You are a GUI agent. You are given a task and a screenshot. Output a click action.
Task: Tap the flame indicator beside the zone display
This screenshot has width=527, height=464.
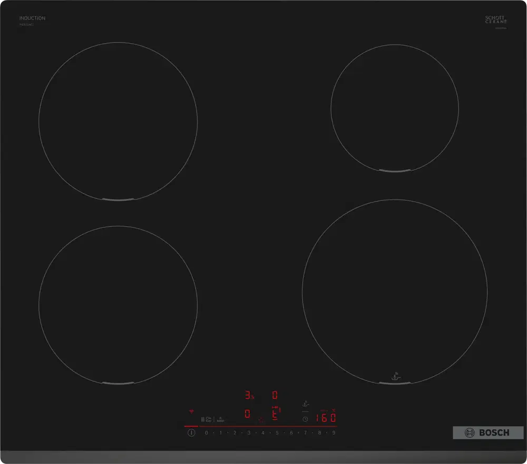[261, 420]
